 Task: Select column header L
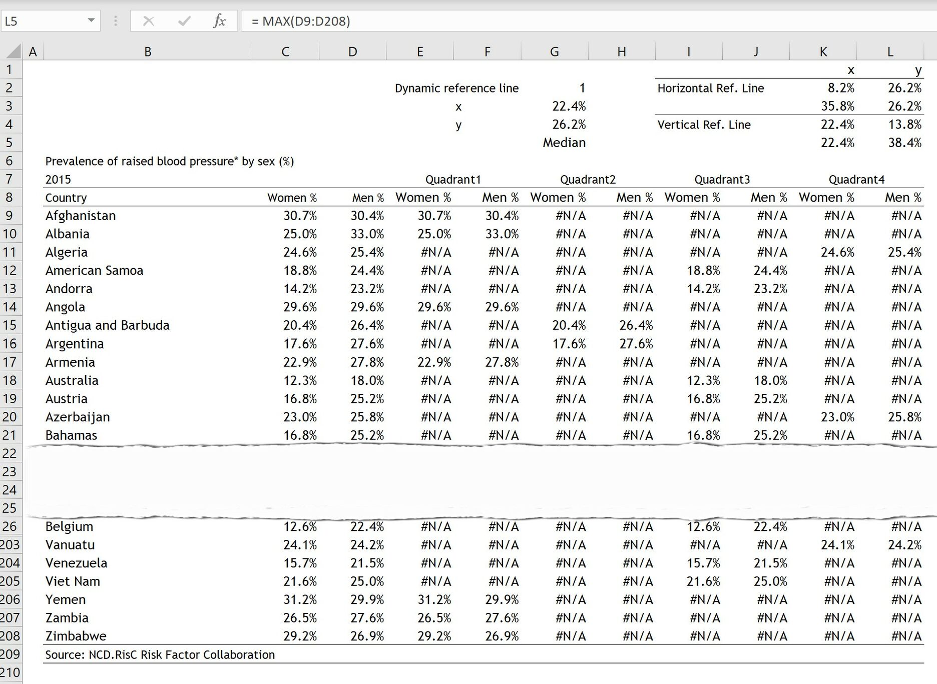tap(890, 51)
